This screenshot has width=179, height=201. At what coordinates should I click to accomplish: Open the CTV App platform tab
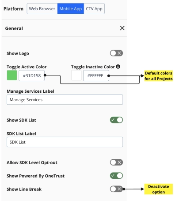pyautogui.click(x=94, y=9)
